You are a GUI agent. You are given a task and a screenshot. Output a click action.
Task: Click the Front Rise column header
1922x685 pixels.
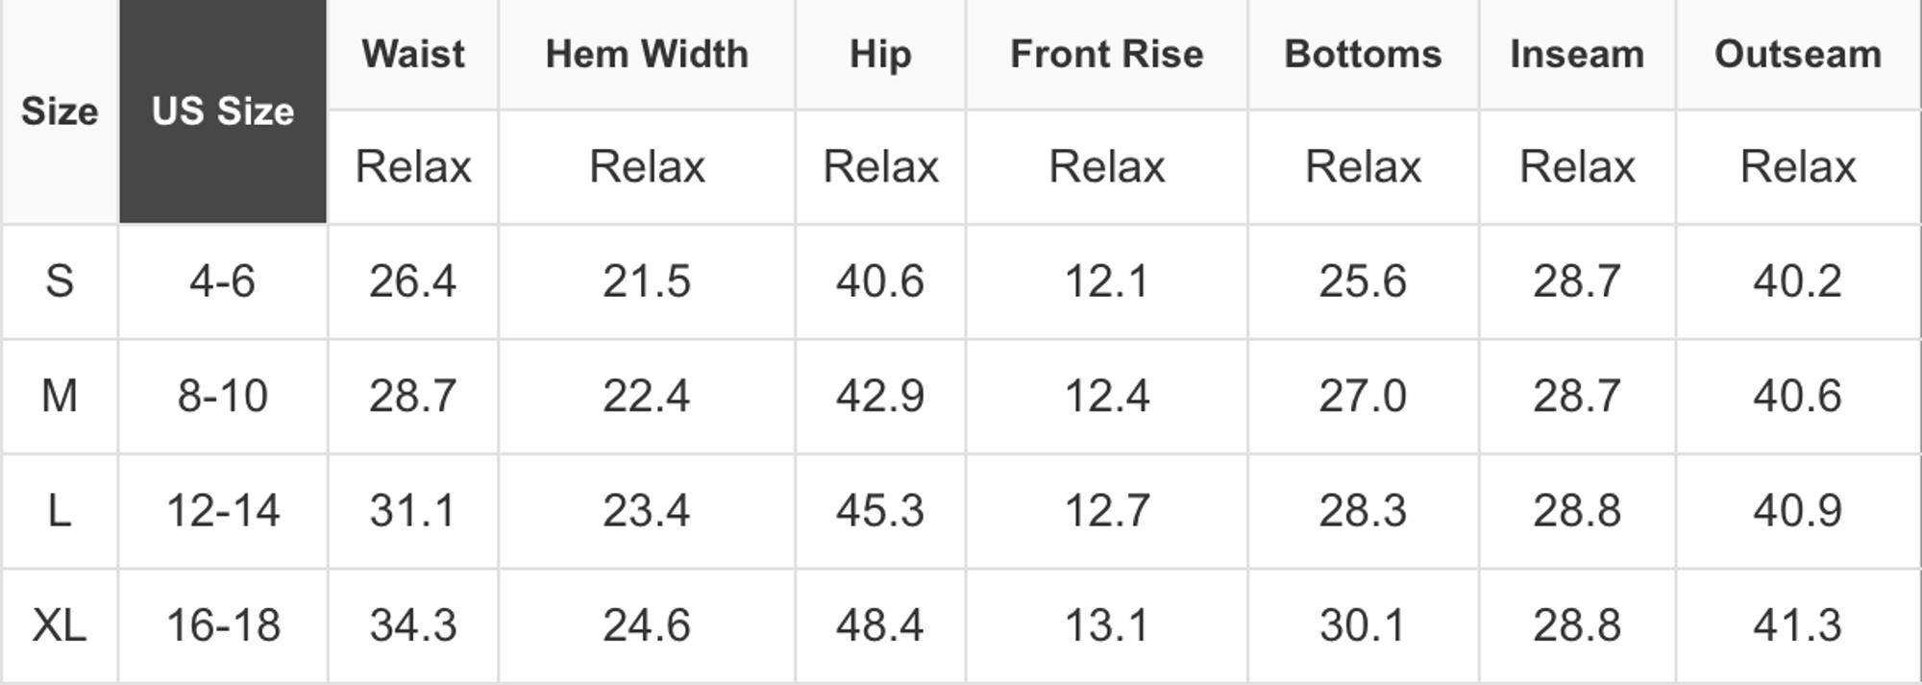click(1106, 54)
